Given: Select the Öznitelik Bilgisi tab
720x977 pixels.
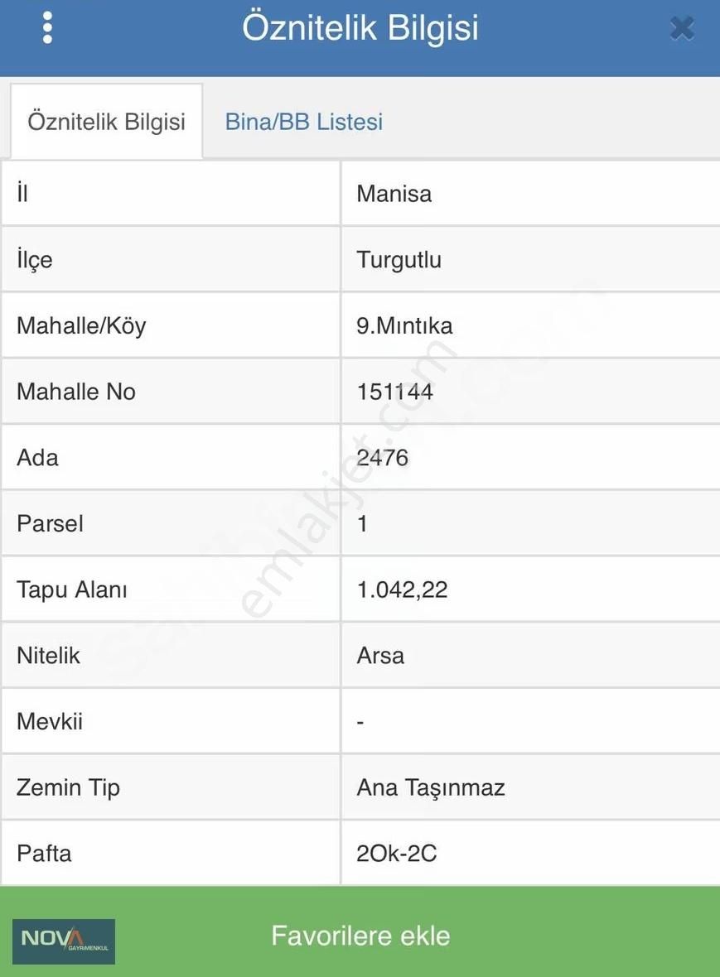Looking at the screenshot, I should 106,122.
